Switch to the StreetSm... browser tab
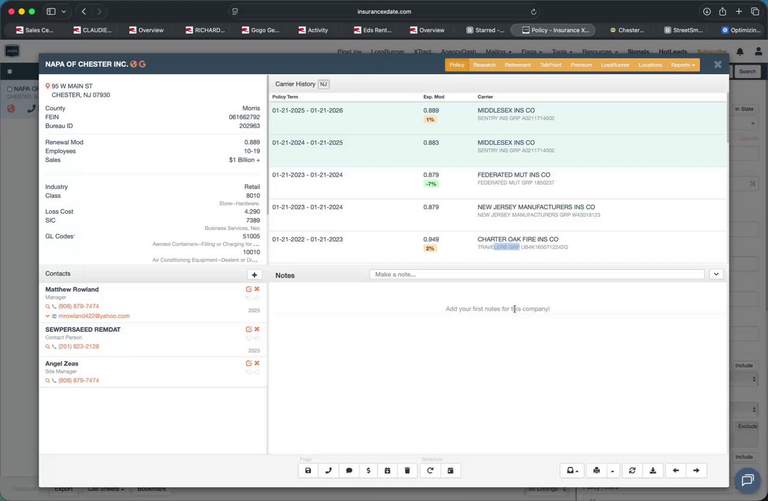The image size is (768, 501). [683, 30]
